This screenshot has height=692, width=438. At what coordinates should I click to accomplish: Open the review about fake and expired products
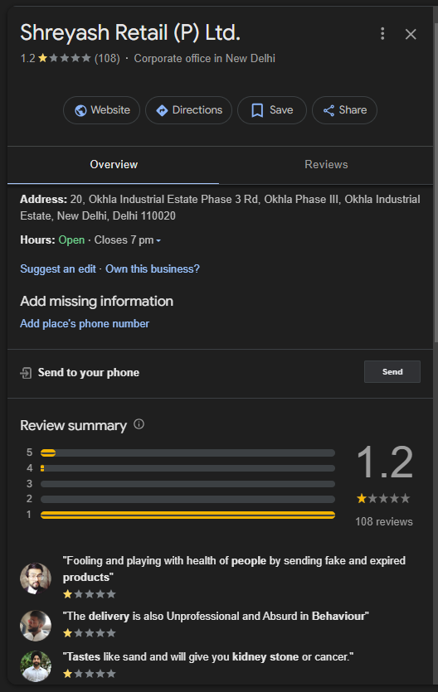pyautogui.click(x=234, y=569)
